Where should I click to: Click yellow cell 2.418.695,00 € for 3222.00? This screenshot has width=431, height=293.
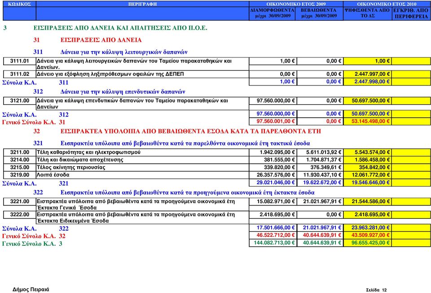click(368, 215)
